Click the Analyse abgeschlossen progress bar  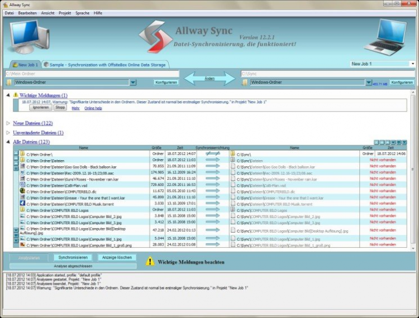click(x=73, y=266)
